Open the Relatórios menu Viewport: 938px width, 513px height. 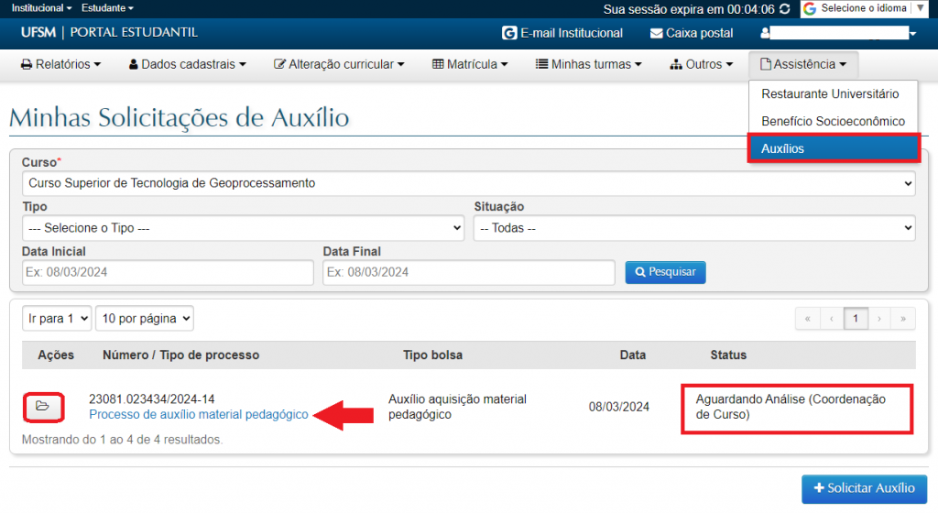tap(60, 64)
